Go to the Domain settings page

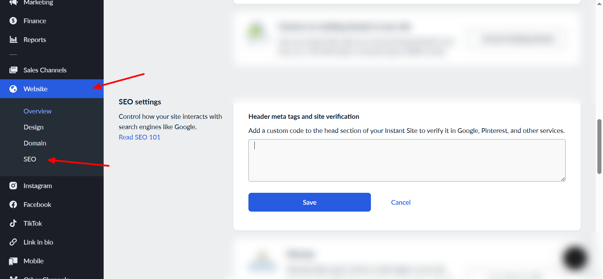[35, 143]
